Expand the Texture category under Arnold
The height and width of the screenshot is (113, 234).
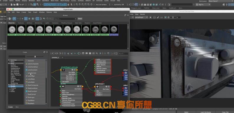click(13, 88)
